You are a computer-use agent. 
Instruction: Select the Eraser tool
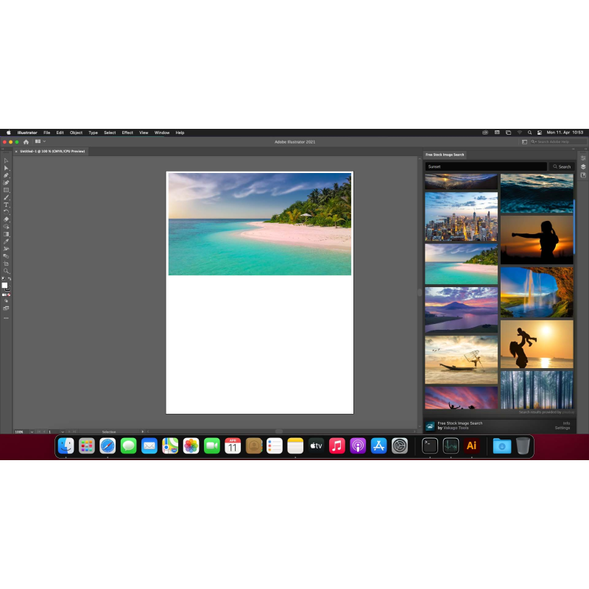(x=6, y=219)
